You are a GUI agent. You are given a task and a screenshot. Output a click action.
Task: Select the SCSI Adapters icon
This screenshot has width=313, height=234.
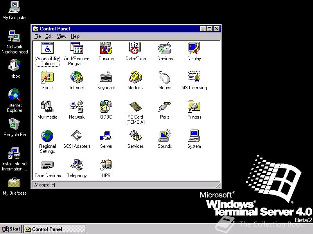[x=77, y=136]
